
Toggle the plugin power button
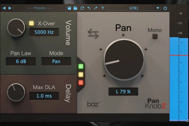click(x=165, y=8)
